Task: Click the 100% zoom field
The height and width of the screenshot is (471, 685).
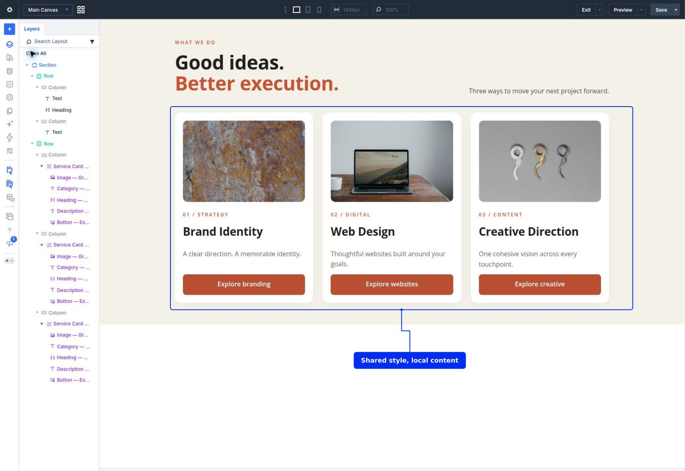Action: pos(391,10)
